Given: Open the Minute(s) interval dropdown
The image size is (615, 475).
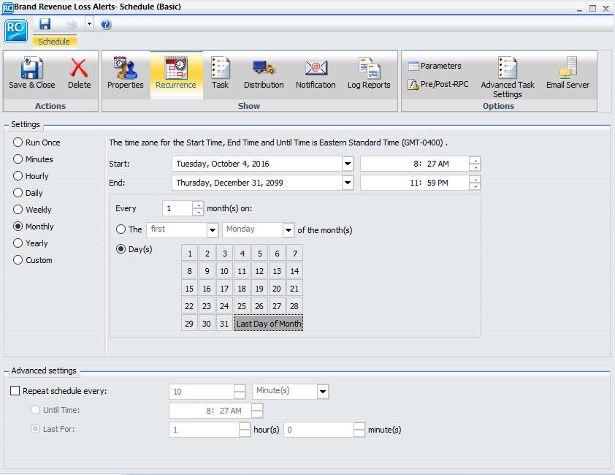Looking at the screenshot, I should 322,391.
